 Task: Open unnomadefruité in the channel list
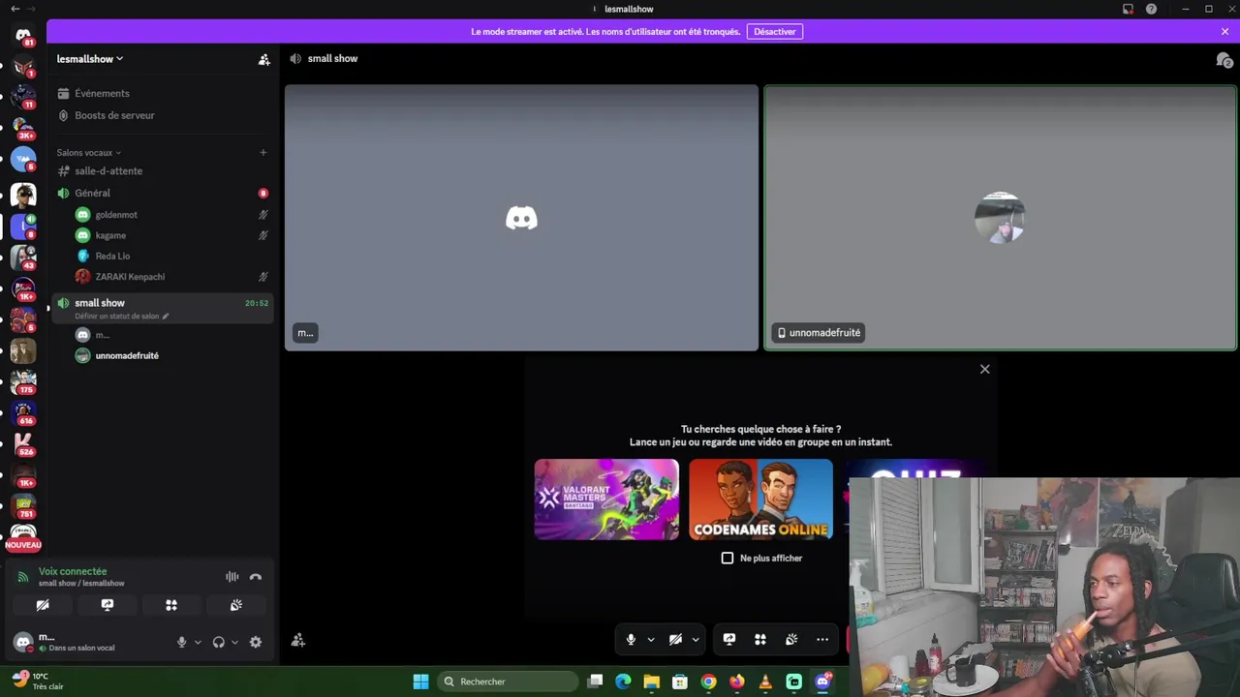click(x=127, y=356)
